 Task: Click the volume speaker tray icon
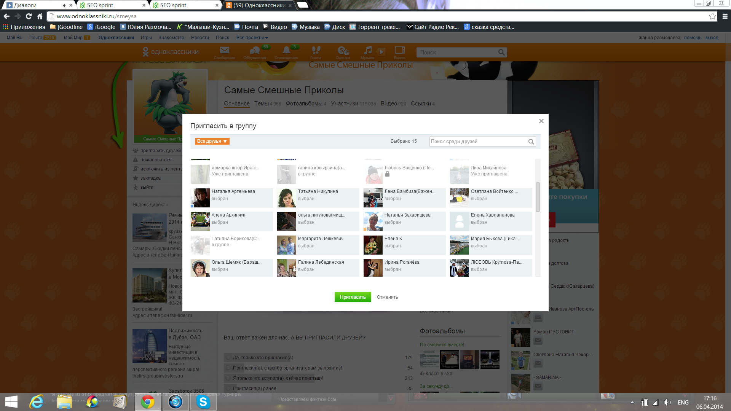[667, 402]
